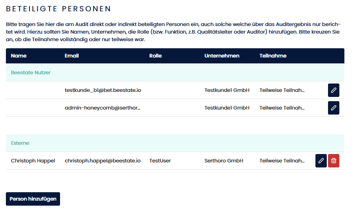Click Teilweise Teilnahme in Christoph Happel's row
The width and height of the screenshot is (357, 209).
pos(282,161)
